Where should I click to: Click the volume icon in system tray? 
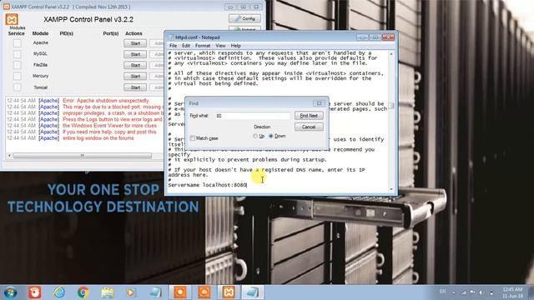[x=481, y=292]
